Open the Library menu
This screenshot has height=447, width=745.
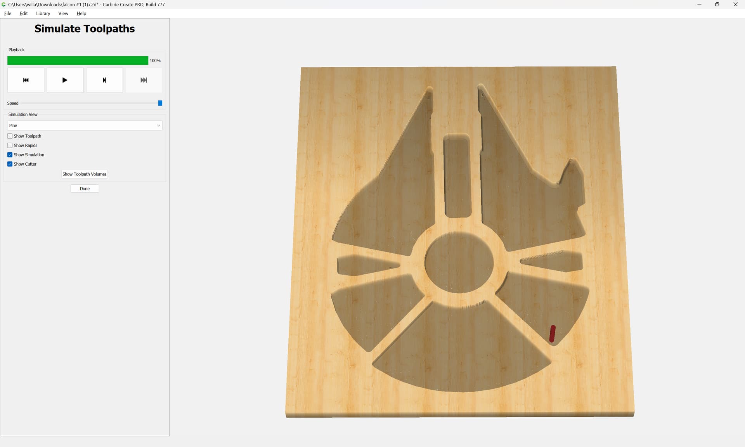pyautogui.click(x=43, y=13)
